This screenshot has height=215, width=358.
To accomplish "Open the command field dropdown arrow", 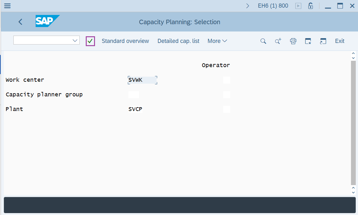I will [x=75, y=40].
